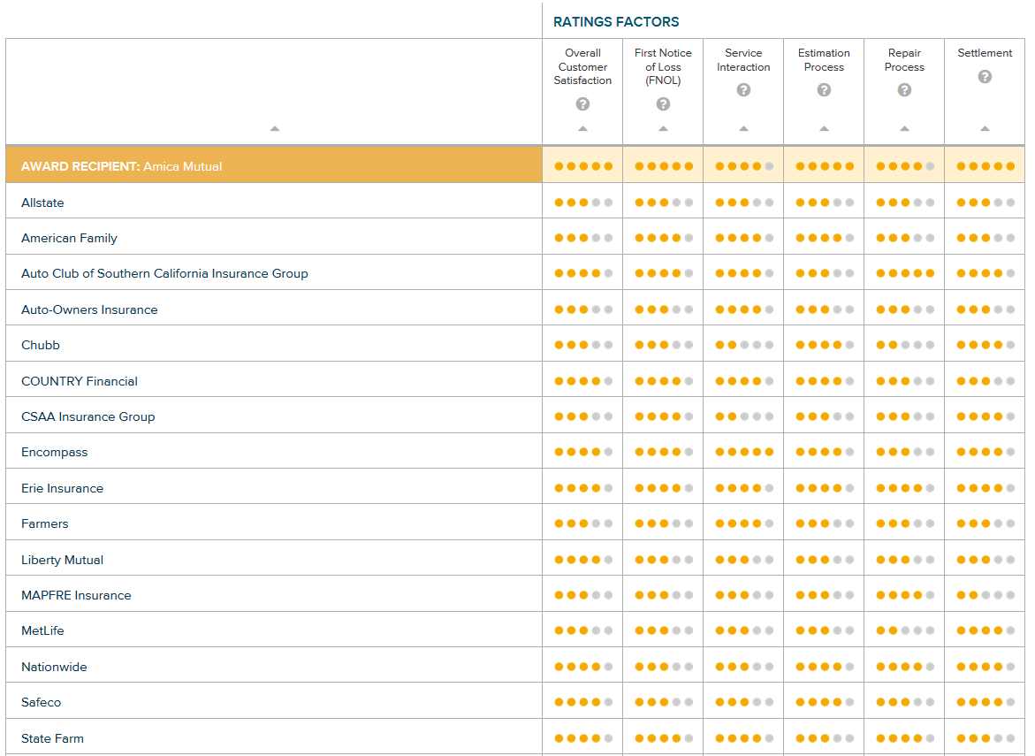Click Liberty Mutual's Overall Customer Satisfaction rating

pyautogui.click(x=583, y=560)
